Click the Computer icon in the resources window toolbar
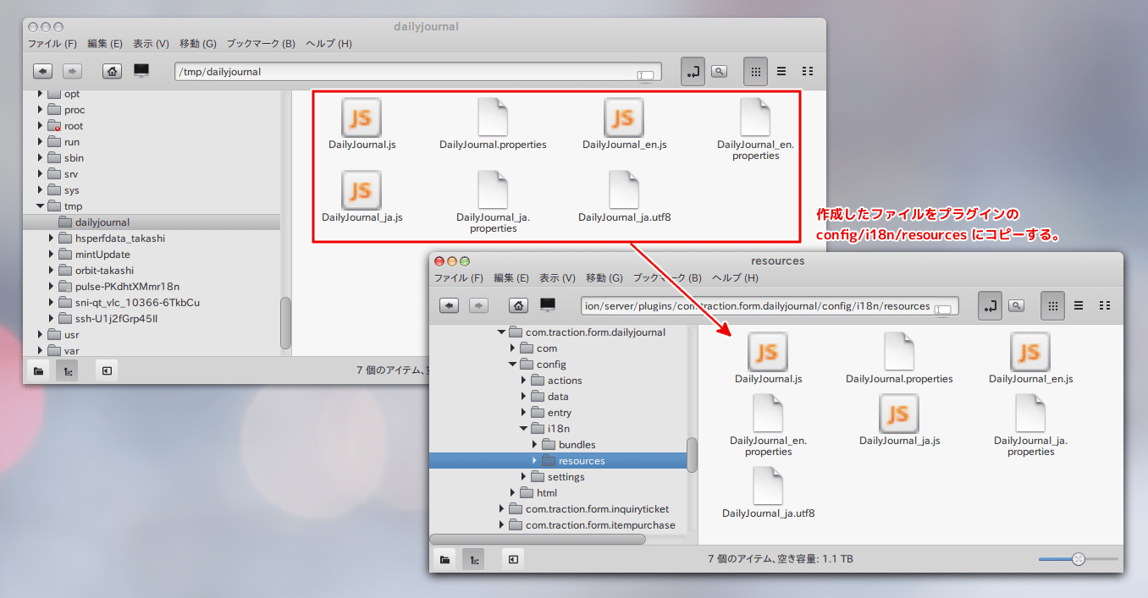The image size is (1148, 598). click(x=548, y=305)
